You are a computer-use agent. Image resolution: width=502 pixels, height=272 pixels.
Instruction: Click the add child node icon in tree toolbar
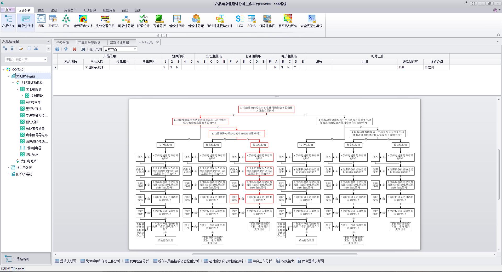(x=12, y=48)
